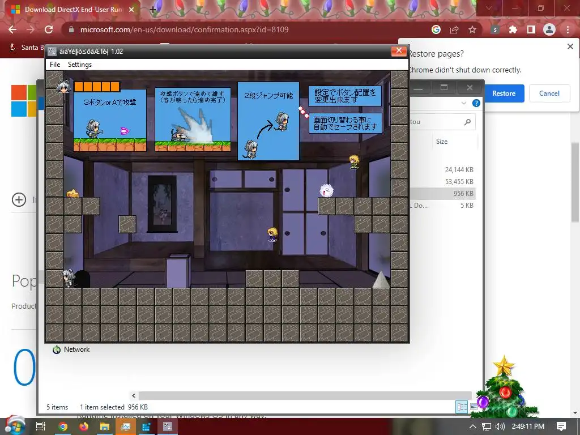Click the 2:49:11 PM taskbar clock

(x=528, y=427)
